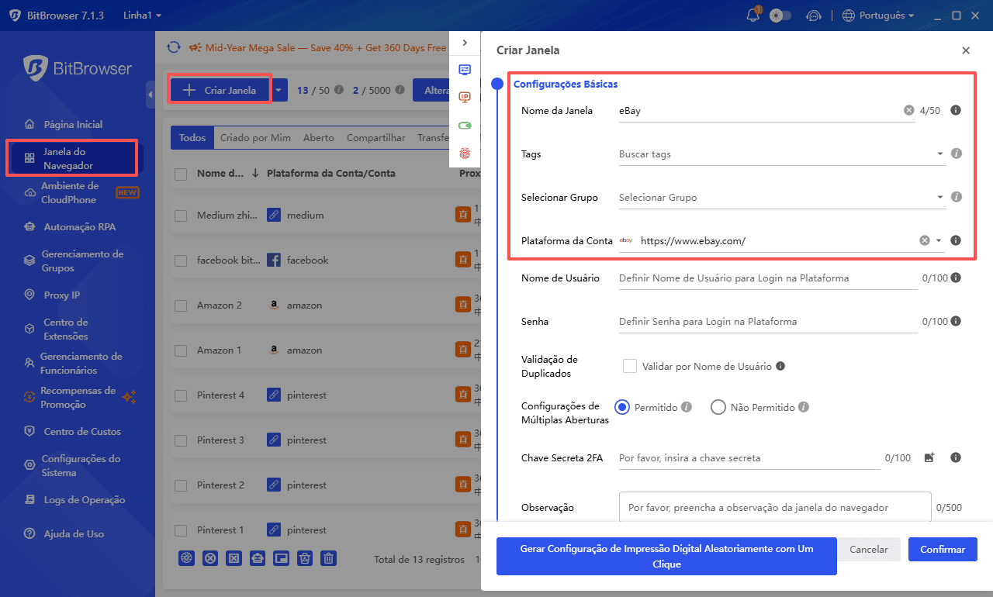This screenshot has height=597, width=993.
Task: Enable Validar por Nome de Usuário checkbox
Action: pos(630,366)
